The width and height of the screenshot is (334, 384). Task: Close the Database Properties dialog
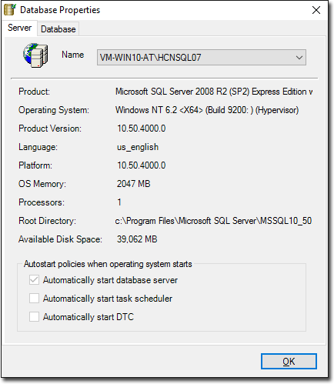[316, 10]
